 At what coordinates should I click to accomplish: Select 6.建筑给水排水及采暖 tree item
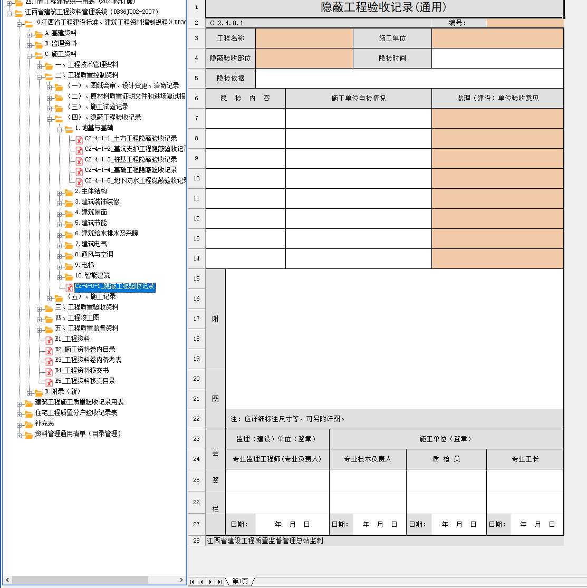(107, 233)
